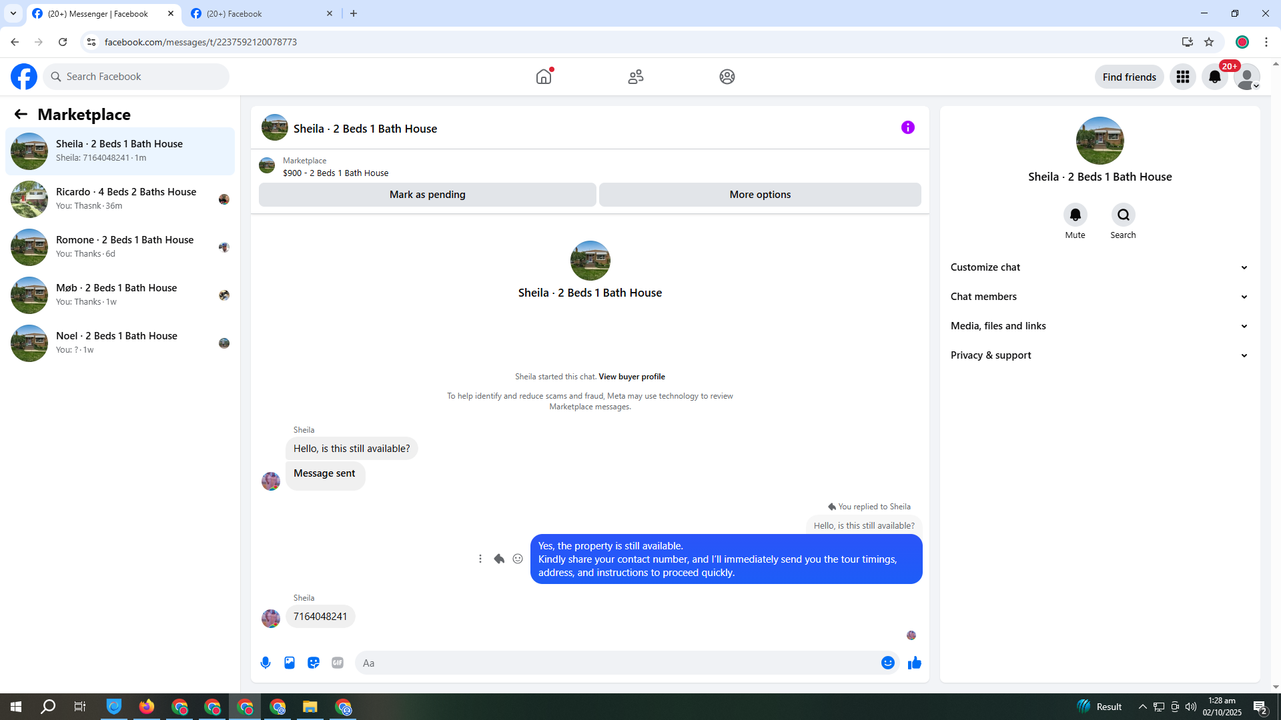The width and height of the screenshot is (1281, 720).
Task: Open Facebook notifications bell
Action: click(1214, 77)
